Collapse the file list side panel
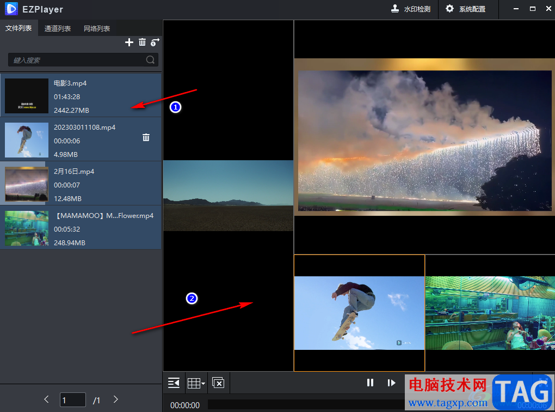 pos(174,383)
